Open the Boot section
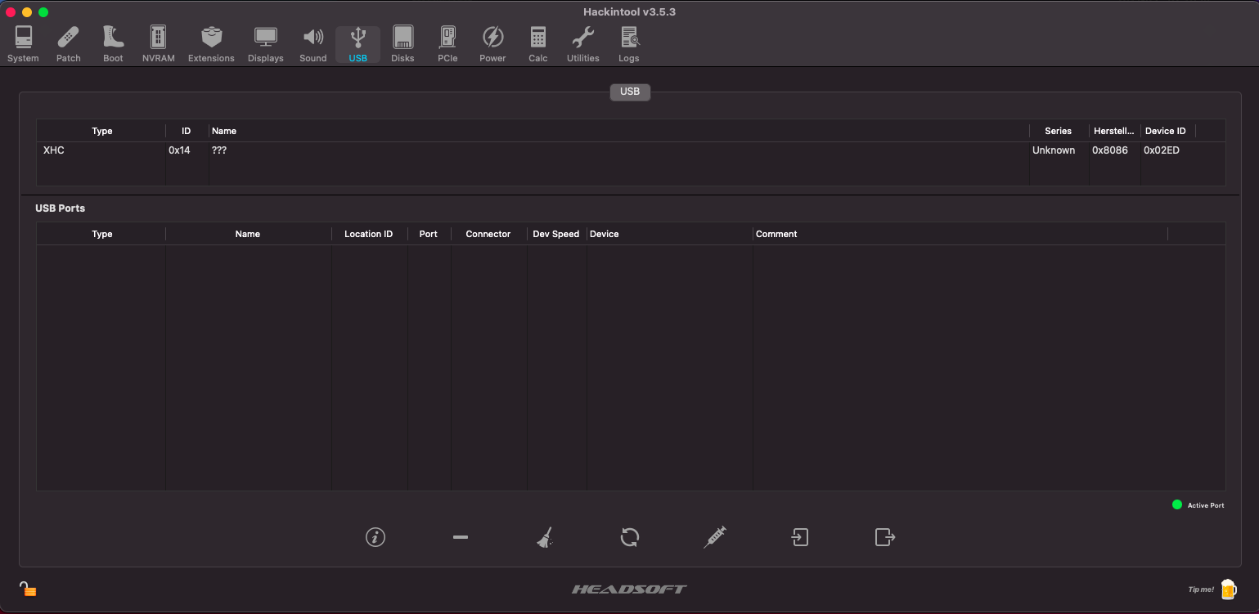This screenshot has width=1259, height=614. [113, 44]
